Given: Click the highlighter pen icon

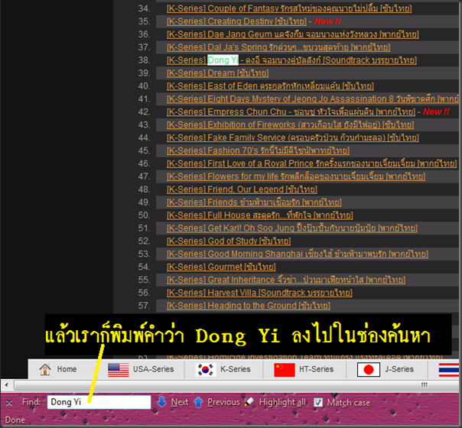Looking at the screenshot, I should 249,402.
